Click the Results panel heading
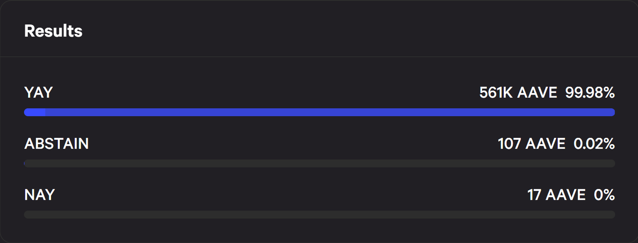 tap(53, 31)
